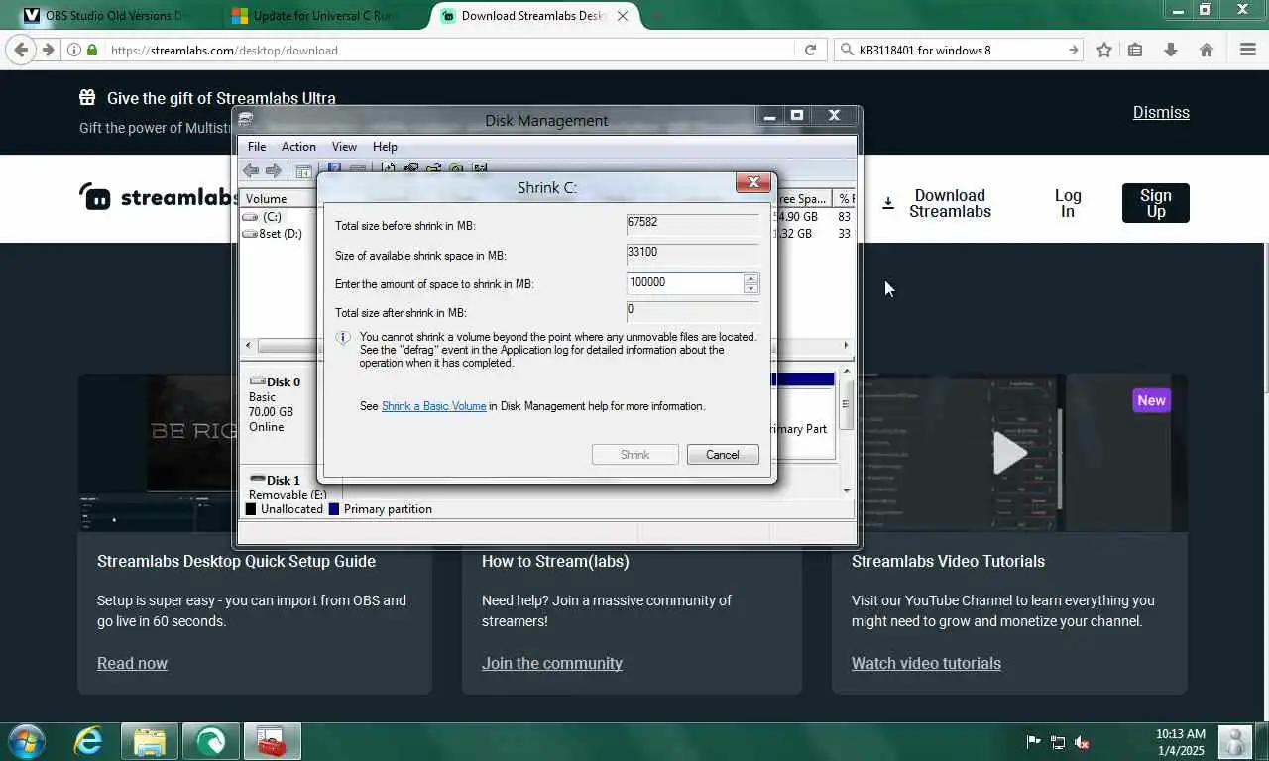This screenshot has width=1269, height=761.
Task: Open Disk Management Action menu
Action: pyautogui.click(x=298, y=146)
